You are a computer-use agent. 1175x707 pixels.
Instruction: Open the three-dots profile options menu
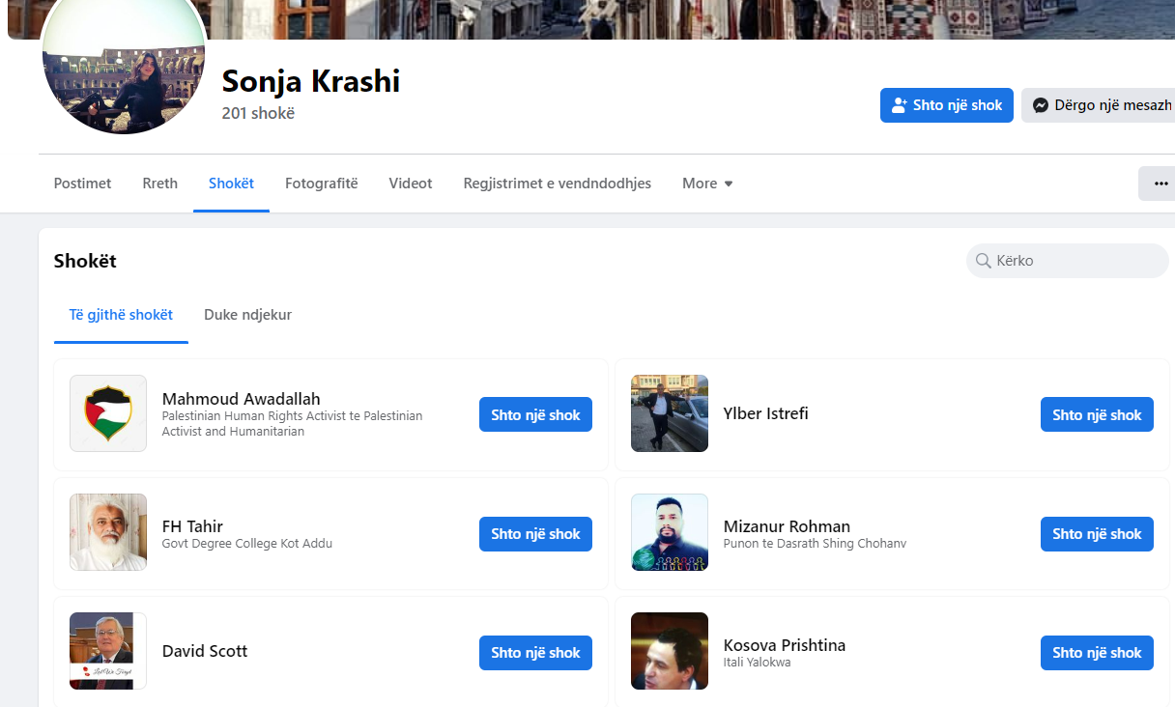click(1161, 184)
